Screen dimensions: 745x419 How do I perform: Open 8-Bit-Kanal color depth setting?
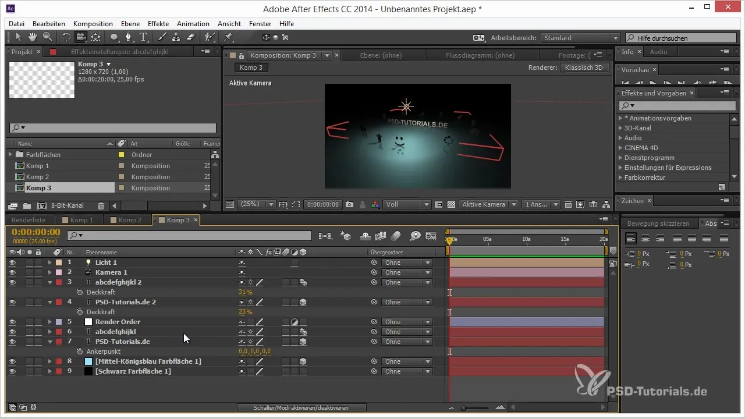coord(68,206)
